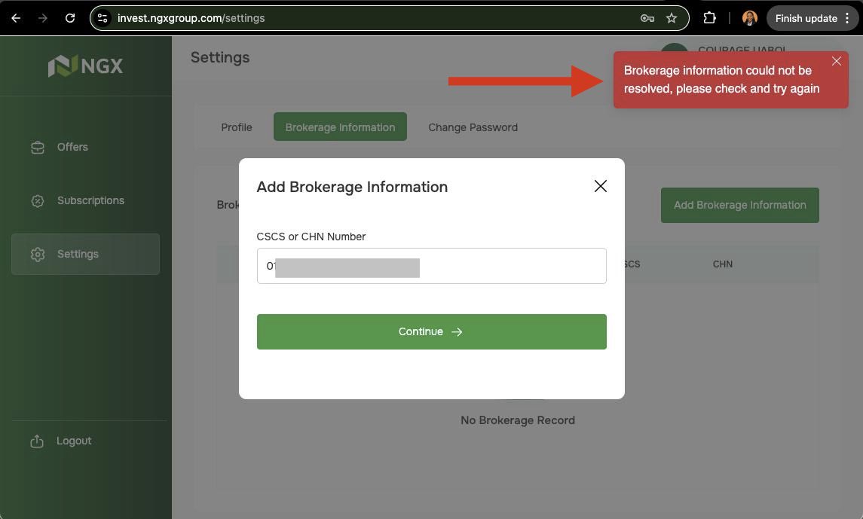This screenshot has height=519, width=863.
Task: Click the error message text
Action: coord(721,80)
